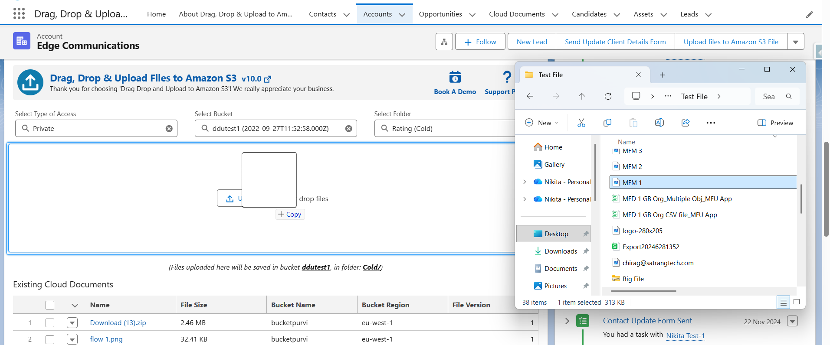Click the Share icon in Explorer toolbar
Viewport: 830px width, 345px height.
point(686,123)
